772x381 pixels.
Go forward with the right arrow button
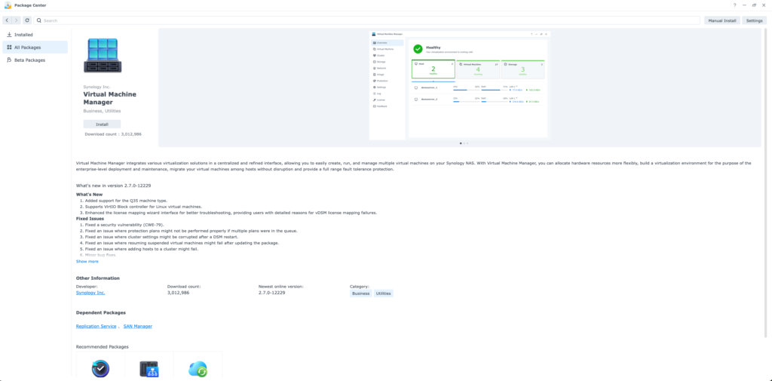[16, 20]
